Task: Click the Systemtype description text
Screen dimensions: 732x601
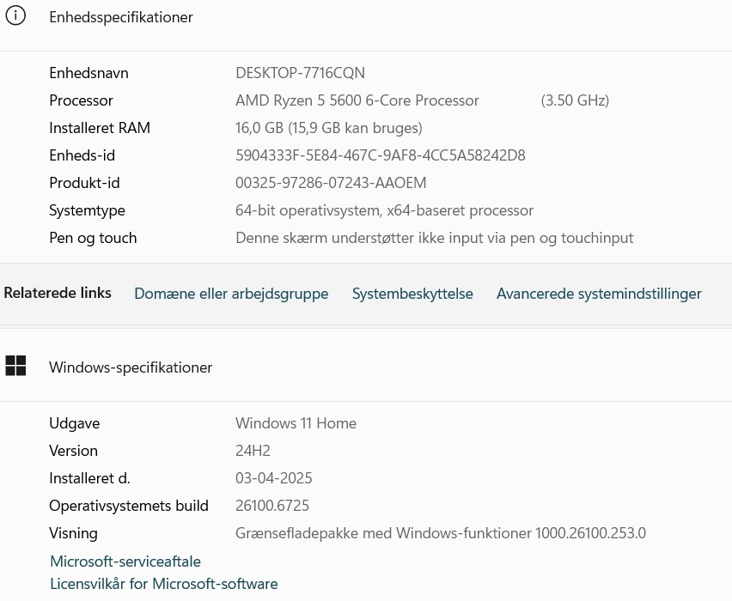Action: 384,209
